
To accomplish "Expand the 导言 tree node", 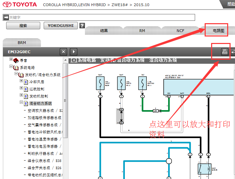I will click(x=11, y=59).
